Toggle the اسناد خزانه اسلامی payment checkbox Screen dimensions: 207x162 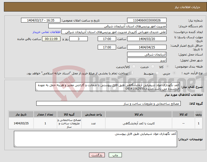[x=132, y=73]
